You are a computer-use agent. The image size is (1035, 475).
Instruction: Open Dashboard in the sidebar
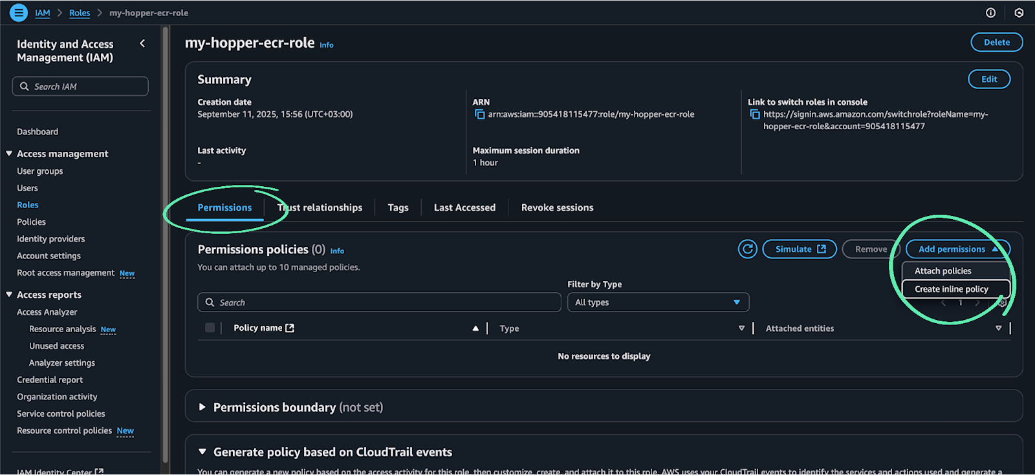point(38,131)
